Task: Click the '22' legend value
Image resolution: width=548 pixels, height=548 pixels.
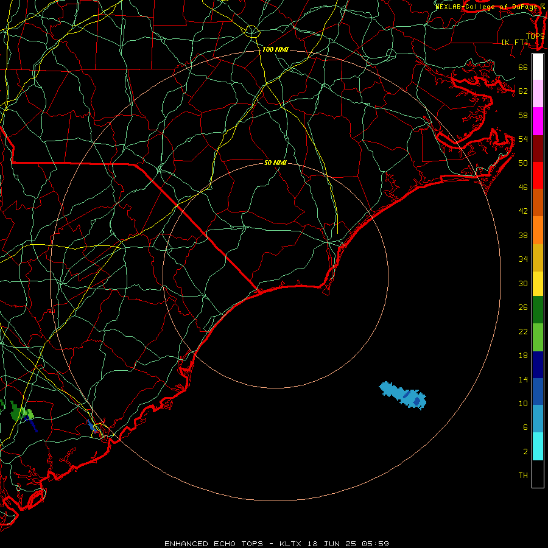Action: click(x=523, y=332)
